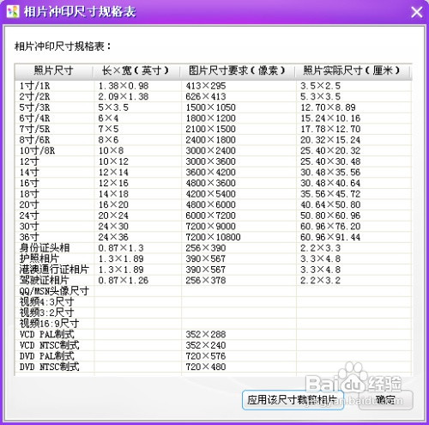429x425 pixels.
Task: Select the VCD NTSC制式 row
Action: 213,345
